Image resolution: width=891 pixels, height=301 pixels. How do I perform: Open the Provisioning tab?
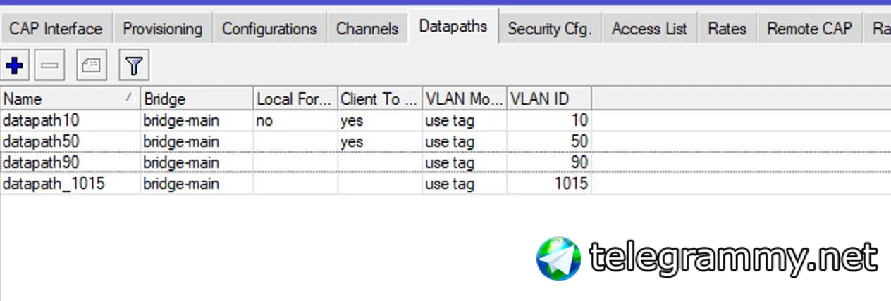163,29
